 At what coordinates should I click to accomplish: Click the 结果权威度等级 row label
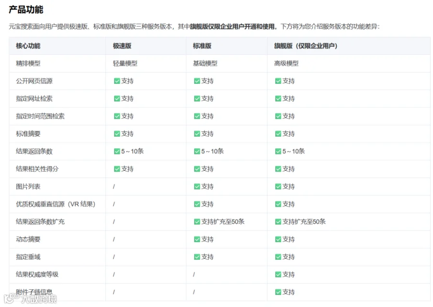(37, 274)
